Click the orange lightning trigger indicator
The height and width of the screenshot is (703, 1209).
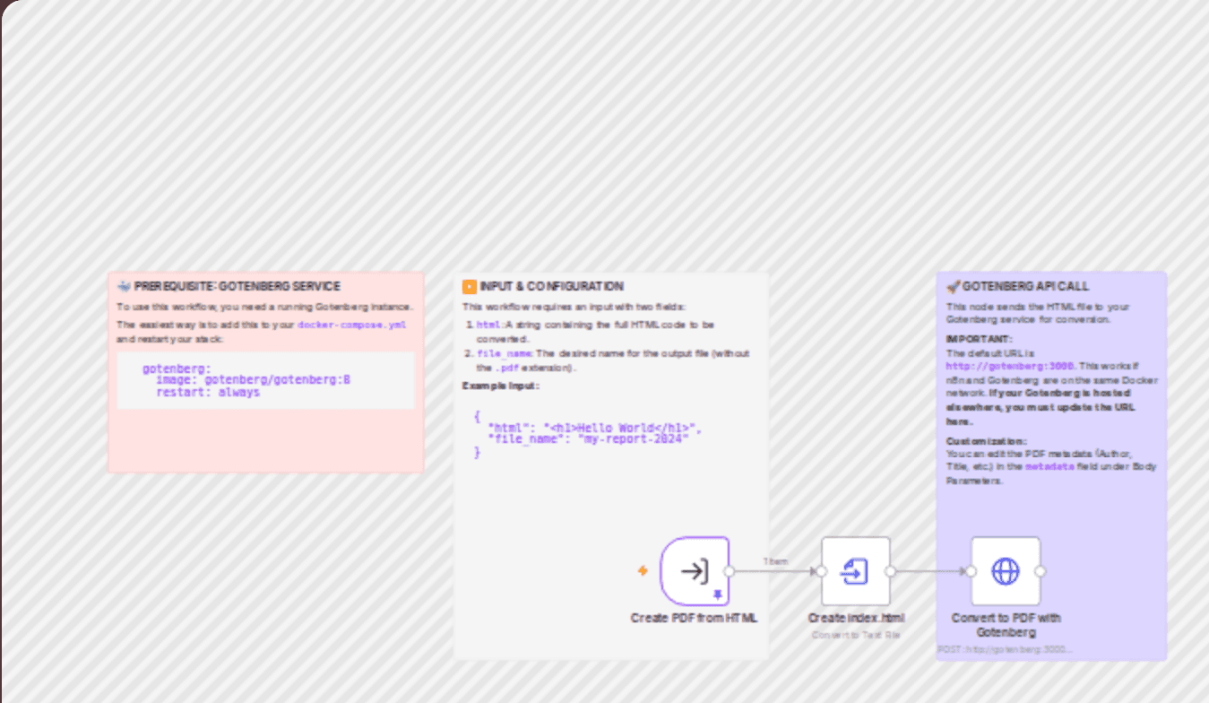coord(643,570)
